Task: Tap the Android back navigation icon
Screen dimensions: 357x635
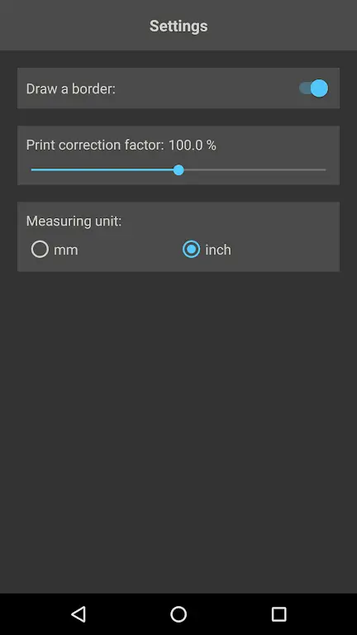Action: coord(79,614)
